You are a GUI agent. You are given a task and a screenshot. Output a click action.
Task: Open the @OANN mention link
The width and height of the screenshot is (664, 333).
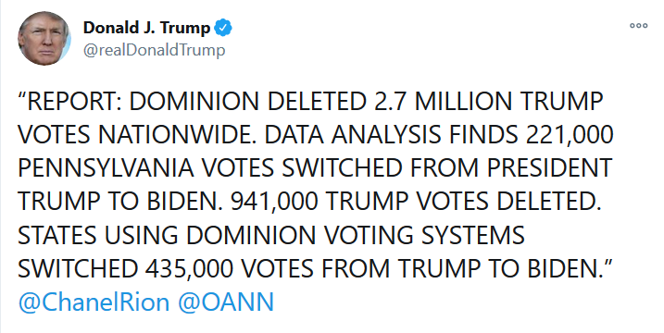point(226,303)
